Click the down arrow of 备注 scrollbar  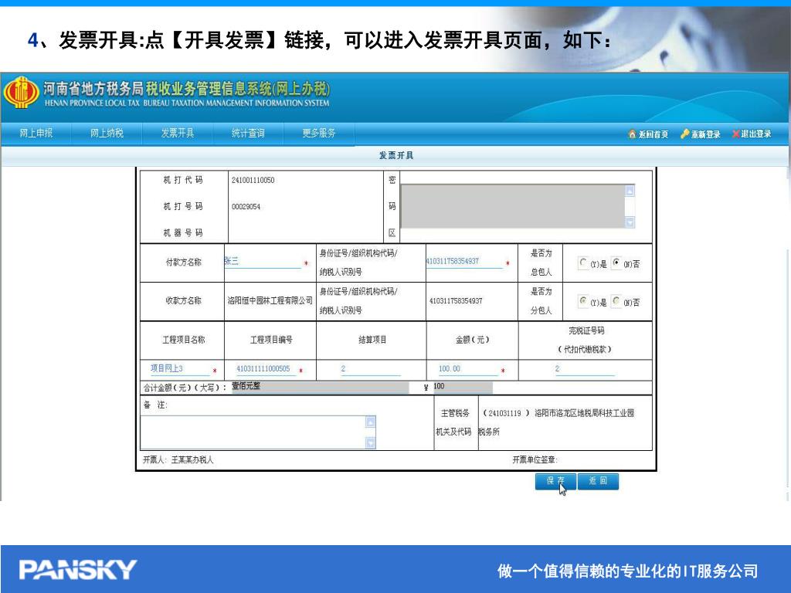pyautogui.click(x=371, y=442)
